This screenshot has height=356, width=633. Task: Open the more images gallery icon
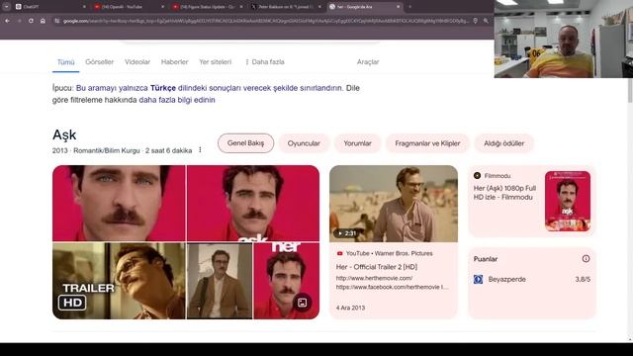303,303
